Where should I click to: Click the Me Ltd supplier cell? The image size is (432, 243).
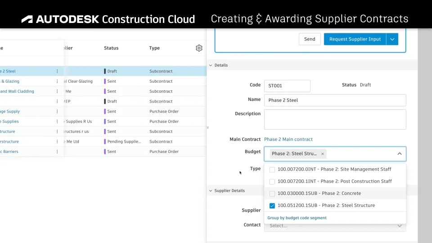pyautogui.click(x=72, y=142)
